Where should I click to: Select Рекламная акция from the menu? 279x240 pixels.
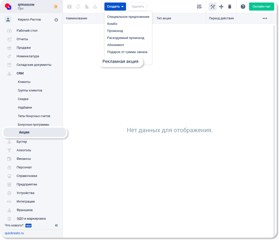pyautogui.click(x=120, y=62)
